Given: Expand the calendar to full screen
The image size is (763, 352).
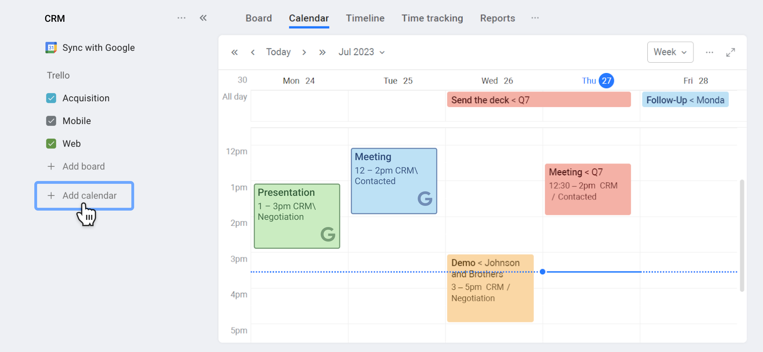Looking at the screenshot, I should click(x=730, y=52).
